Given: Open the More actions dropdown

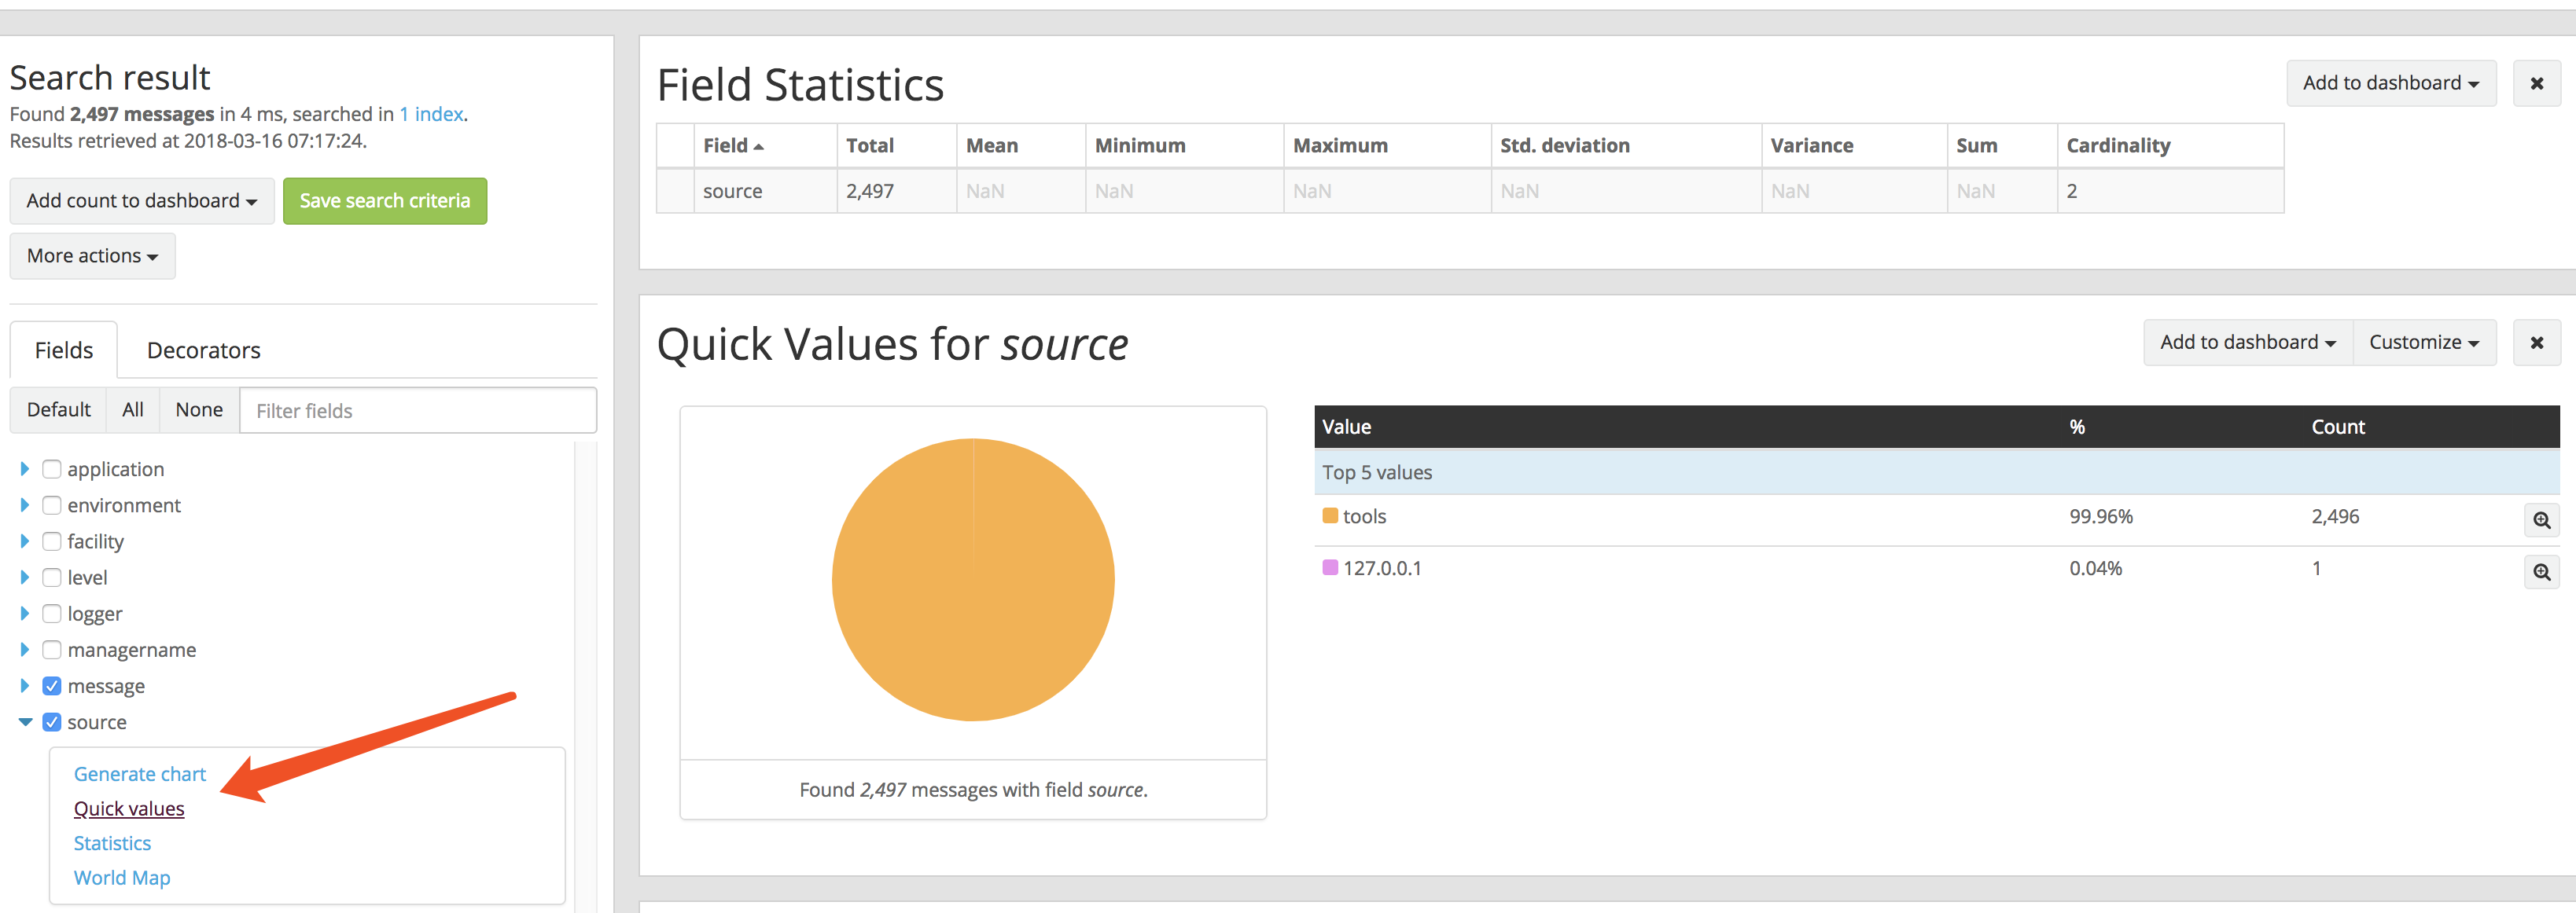Looking at the screenshot, I should click(92, 257).
